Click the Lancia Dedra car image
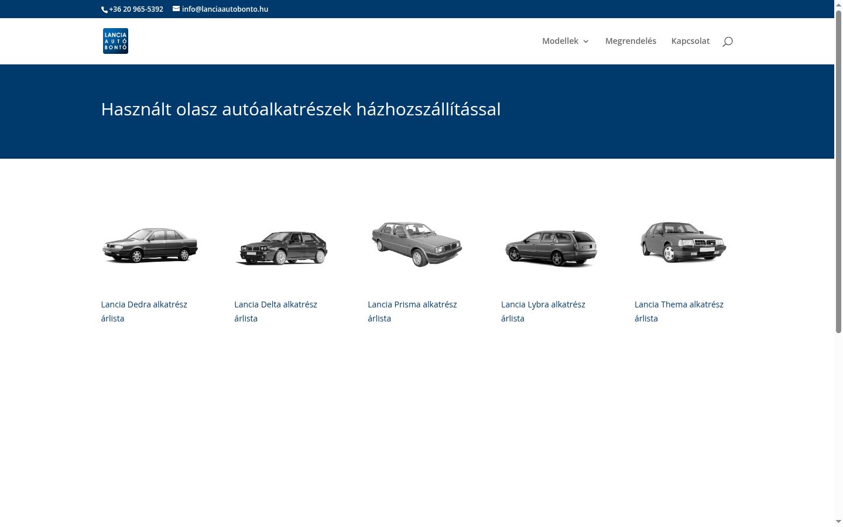 tap(150, 244)
